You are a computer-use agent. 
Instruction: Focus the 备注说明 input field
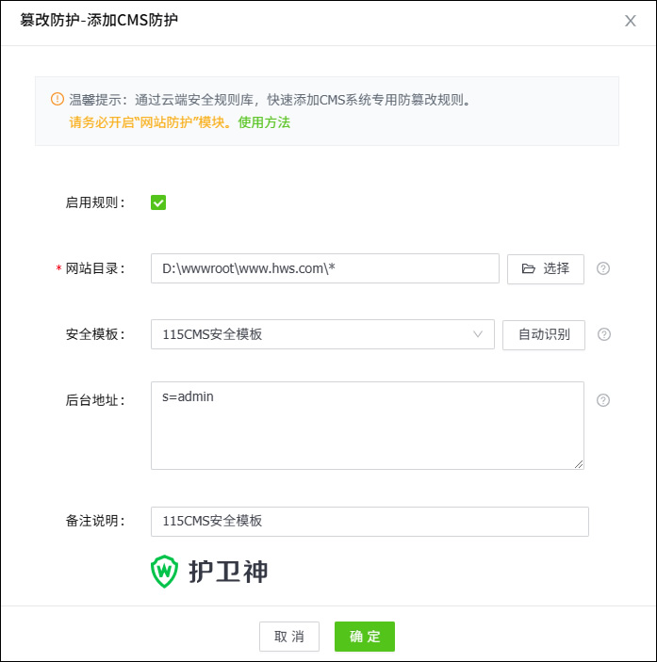point(370,521)
